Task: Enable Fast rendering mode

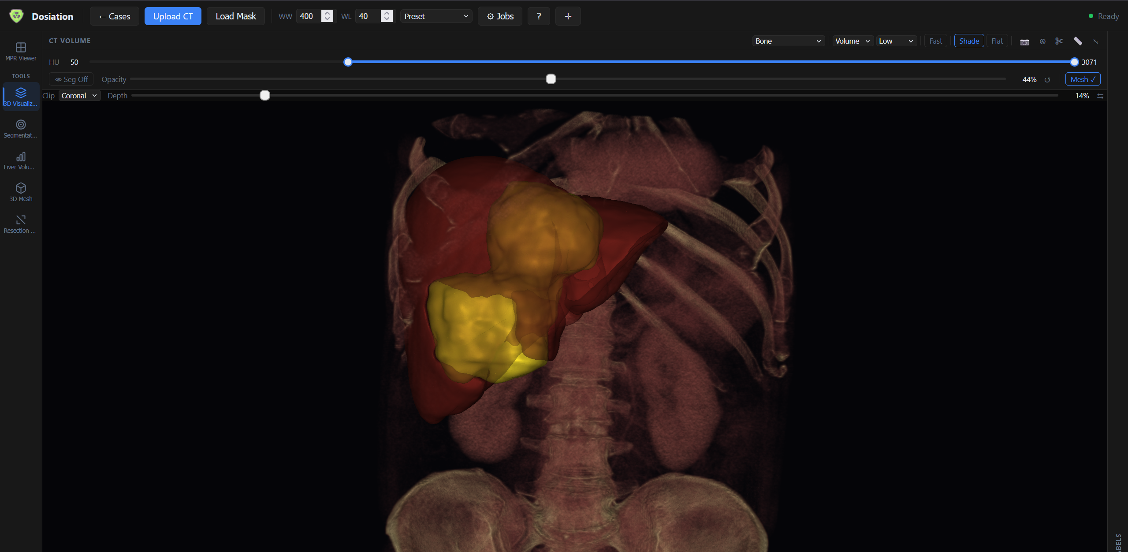Action: [935, 41]
